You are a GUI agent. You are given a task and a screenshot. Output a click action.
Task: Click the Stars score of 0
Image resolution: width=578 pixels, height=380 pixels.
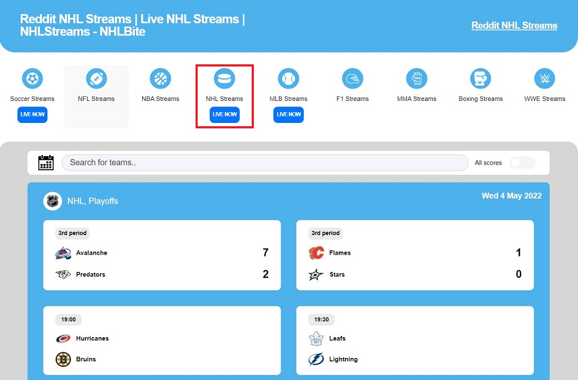(x=519, y=274)
